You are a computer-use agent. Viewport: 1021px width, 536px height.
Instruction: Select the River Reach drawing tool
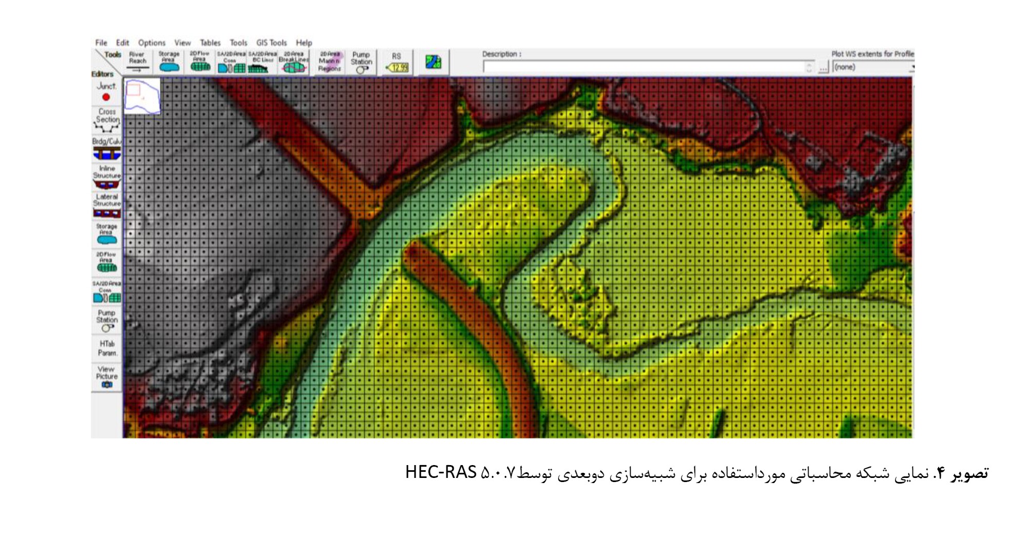click(x=137, y=62)
